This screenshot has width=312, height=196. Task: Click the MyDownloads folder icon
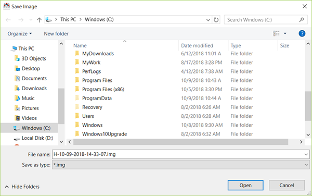[x=77, y=54]
